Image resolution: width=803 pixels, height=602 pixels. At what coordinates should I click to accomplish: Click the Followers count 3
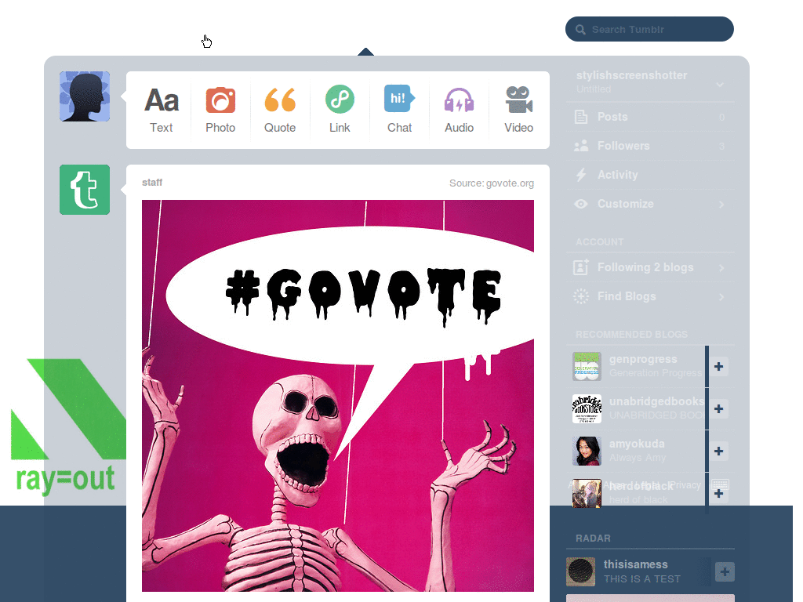click(x=721, y=147)
